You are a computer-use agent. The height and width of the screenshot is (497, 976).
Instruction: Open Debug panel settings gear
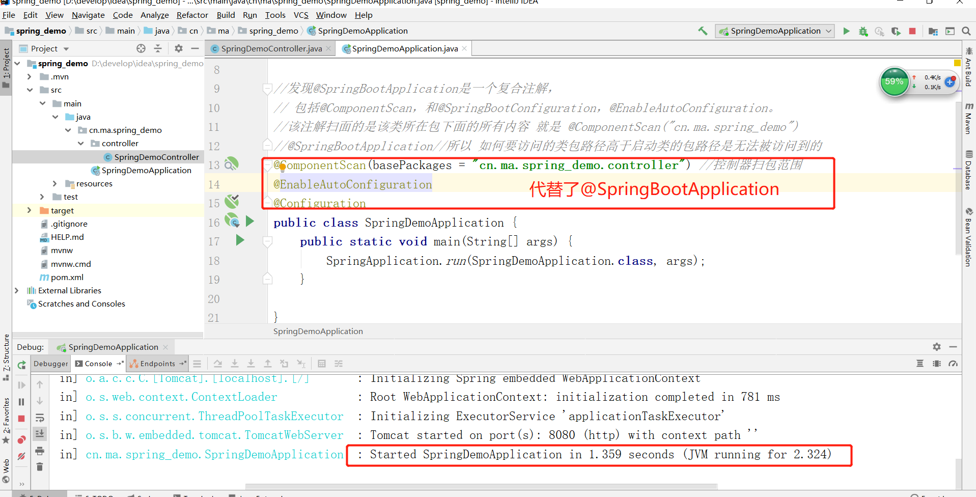click(x=937, y=347)
